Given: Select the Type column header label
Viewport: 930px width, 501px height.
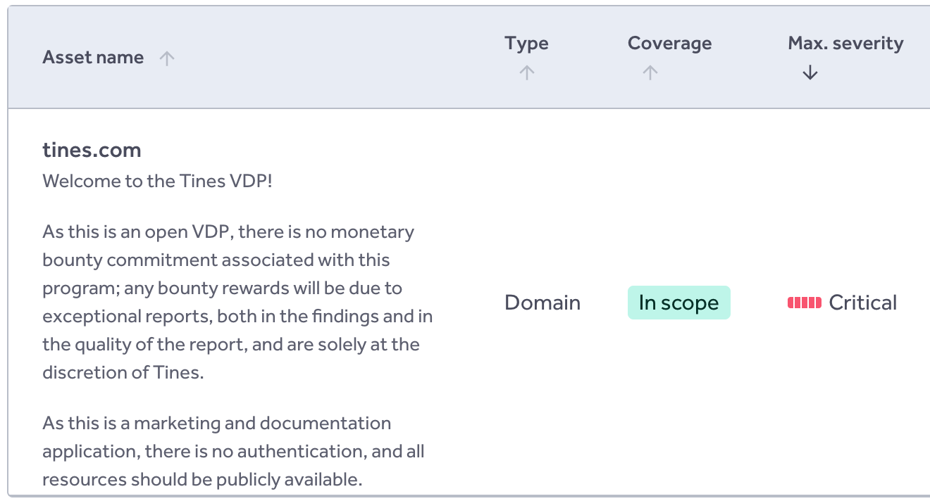Looking at the screenshot, I should click(526, 44).
